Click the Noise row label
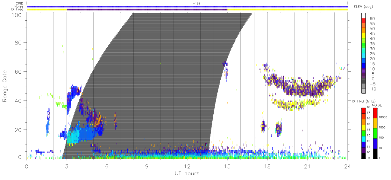This screenshot has width=391, height=180. click(x=19, y=6)
